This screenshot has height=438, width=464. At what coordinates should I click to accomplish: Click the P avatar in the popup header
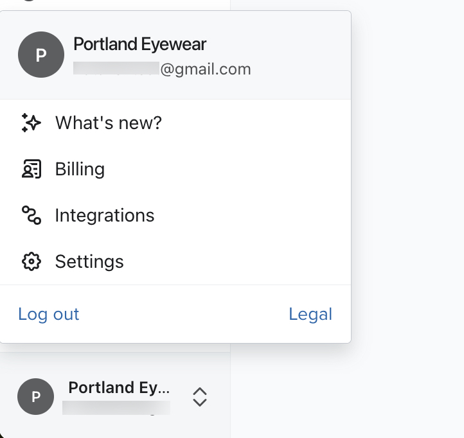click(41, 55)
